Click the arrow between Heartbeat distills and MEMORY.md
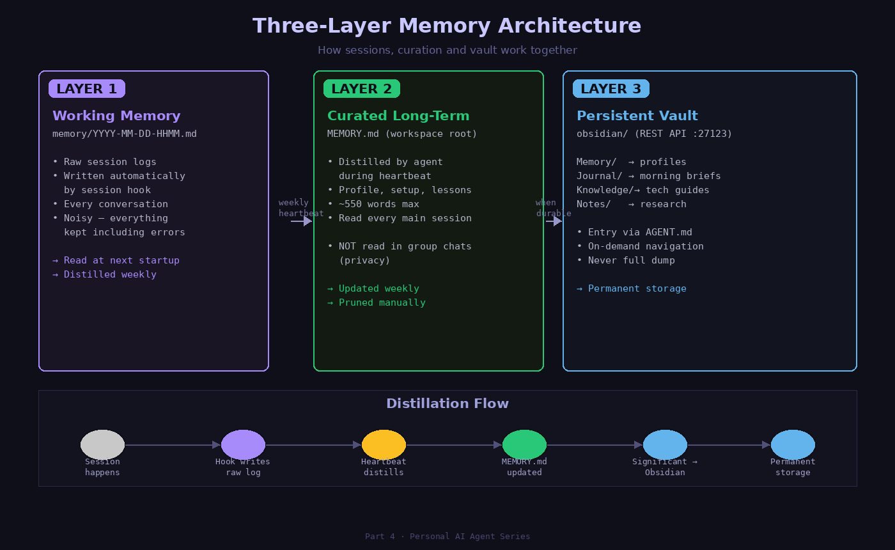Image resolution: width=895 pixels, height=550 pixels. click(454, 444)
